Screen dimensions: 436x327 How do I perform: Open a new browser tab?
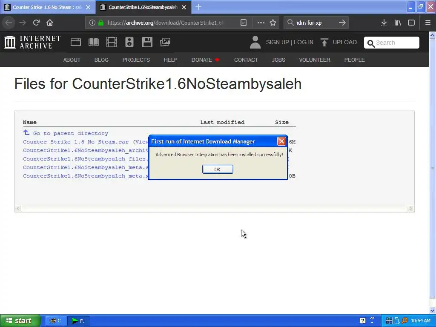198,7
